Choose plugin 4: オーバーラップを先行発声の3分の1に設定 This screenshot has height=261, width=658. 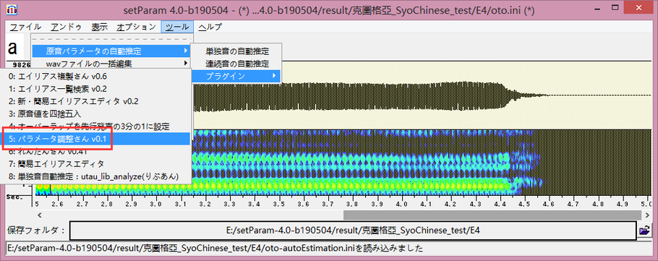tap(95, 126)
